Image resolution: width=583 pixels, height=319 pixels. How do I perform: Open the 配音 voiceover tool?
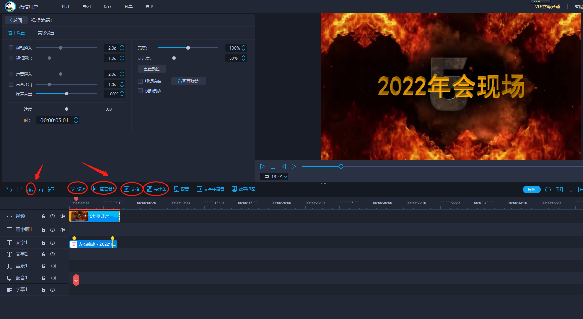click(181, 189)
